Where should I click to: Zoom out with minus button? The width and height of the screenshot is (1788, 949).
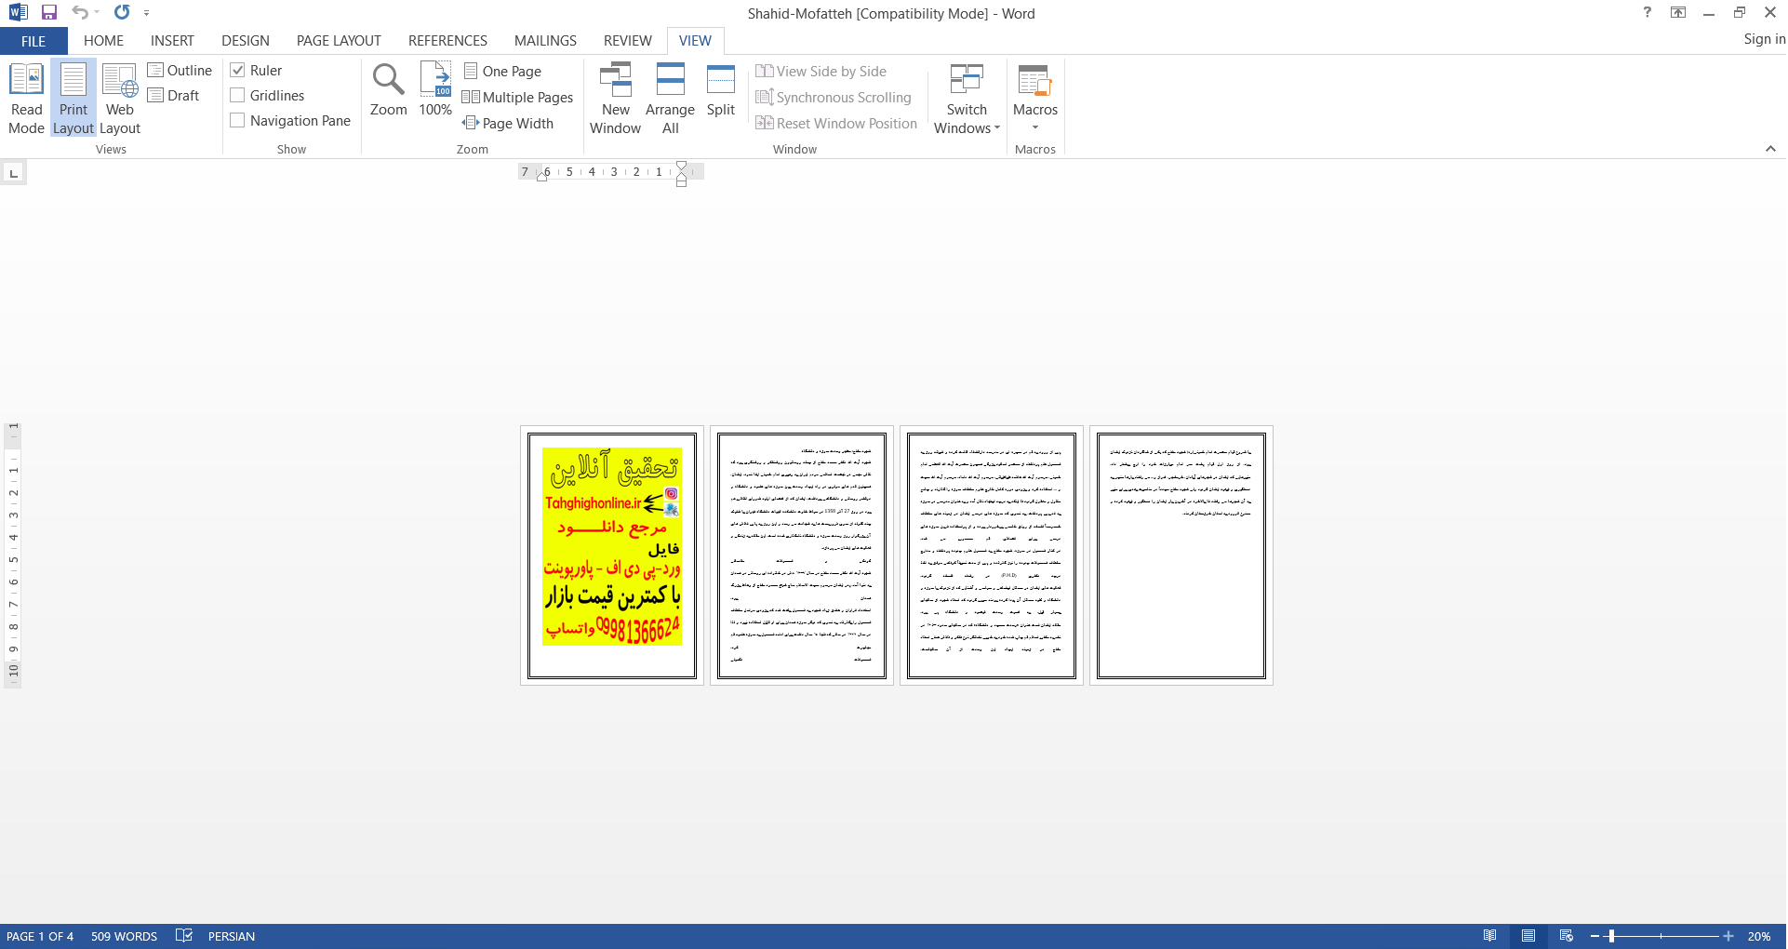click(x=1595, y=936)
